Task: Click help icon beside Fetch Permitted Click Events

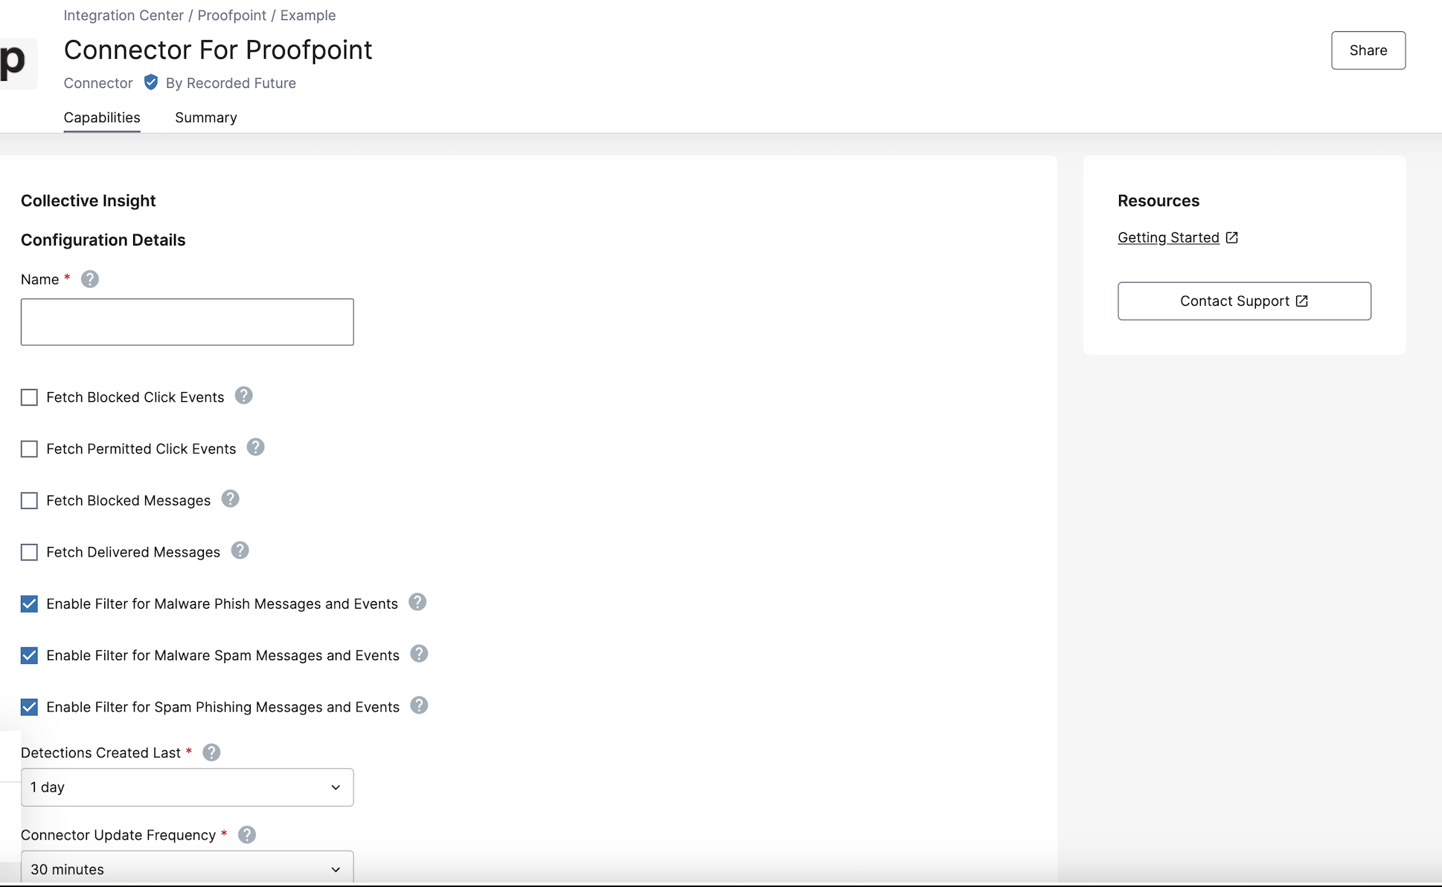Action: pos(256,447)
